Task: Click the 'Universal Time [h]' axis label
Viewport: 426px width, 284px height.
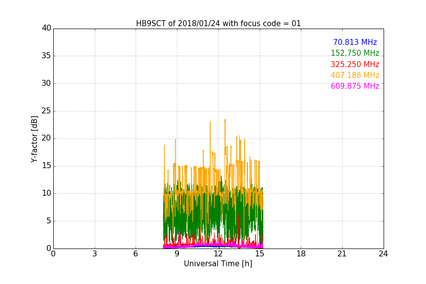Action: [x=218, y=264]
